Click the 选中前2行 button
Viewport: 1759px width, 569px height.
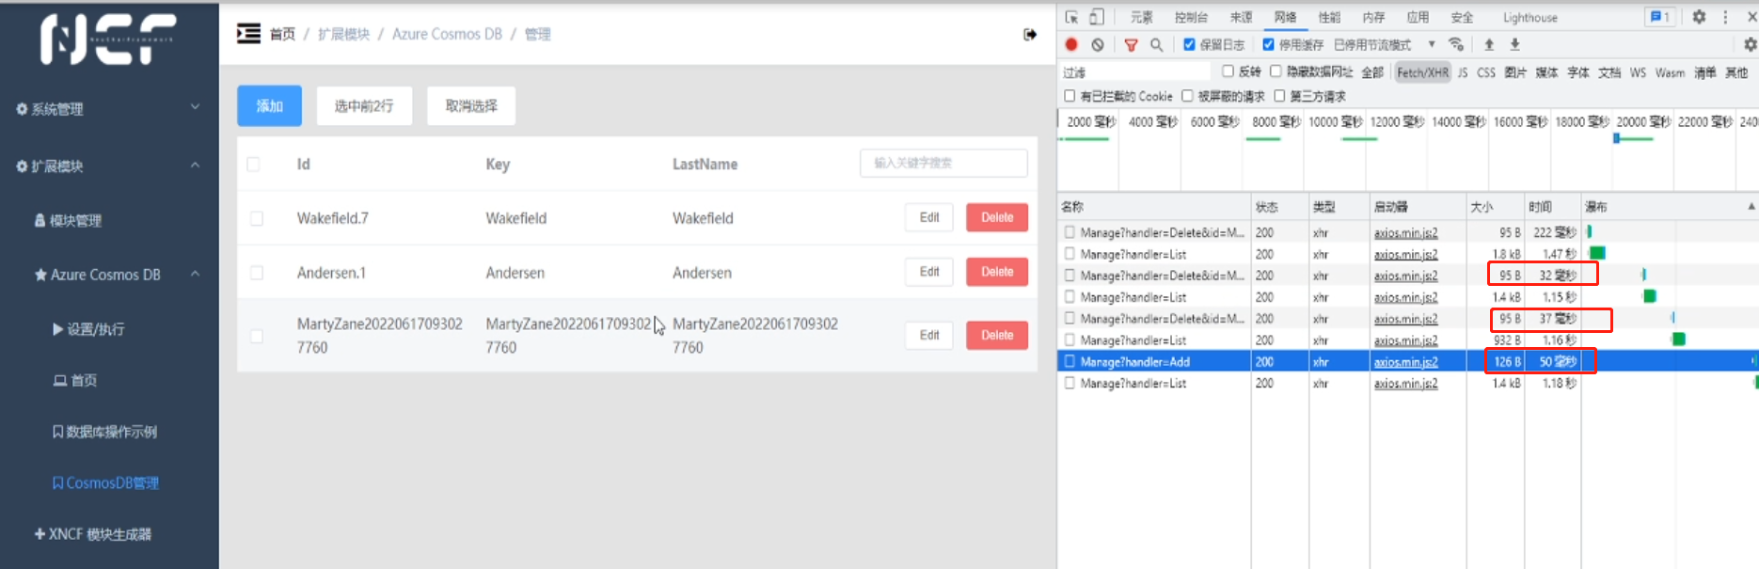pyautogui.click(x=364, y=105)
